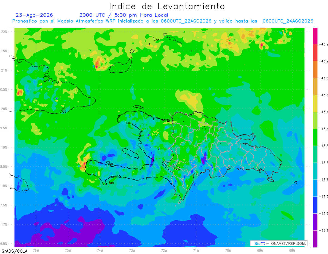Viewport: 328px width, 254px height.
Task: Click the '2000 UTC / 5:00 pm Hora Local' text
Action: [124, 15]
